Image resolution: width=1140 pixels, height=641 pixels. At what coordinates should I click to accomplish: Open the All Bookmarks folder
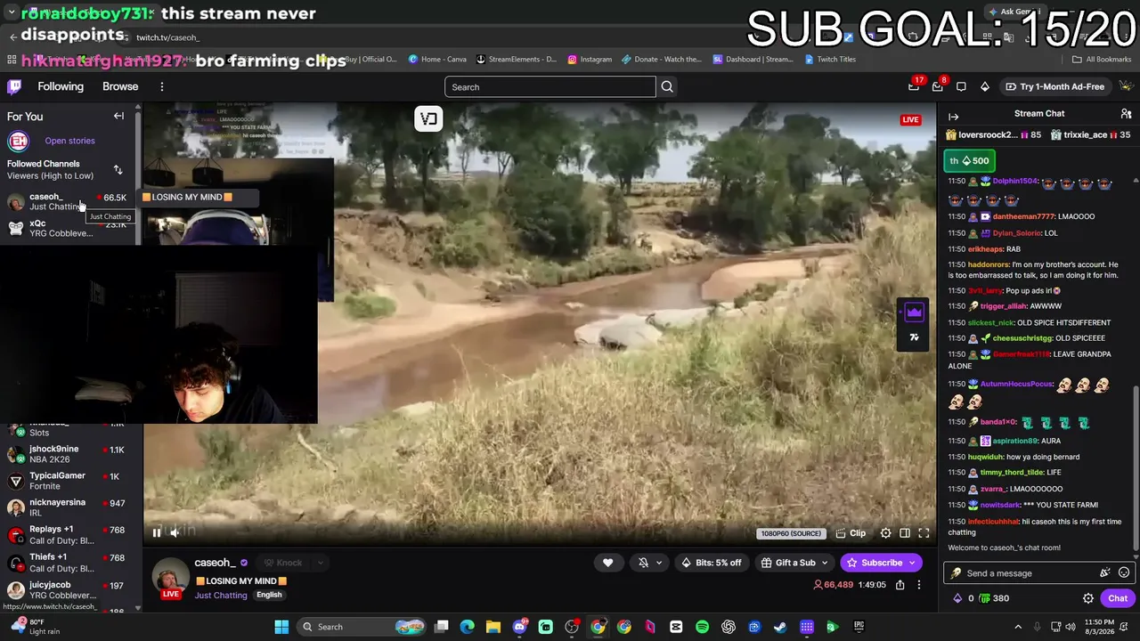[x=1102, y=59]
